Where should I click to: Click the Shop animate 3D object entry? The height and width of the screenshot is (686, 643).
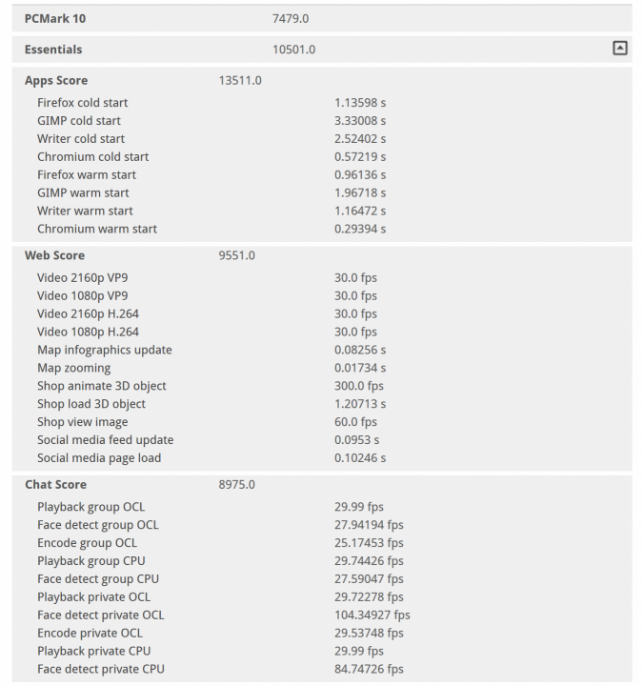pyautogui.click(x=102, y=386)
